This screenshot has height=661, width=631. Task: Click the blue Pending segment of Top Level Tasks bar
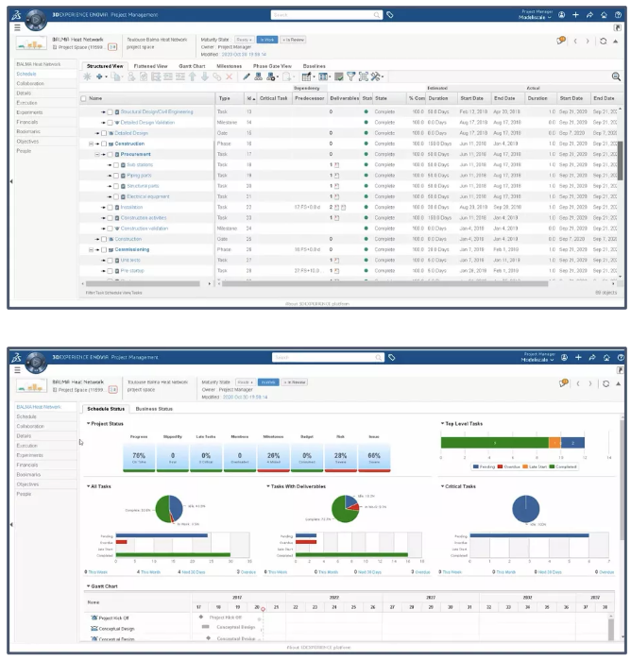click(572, 443)
